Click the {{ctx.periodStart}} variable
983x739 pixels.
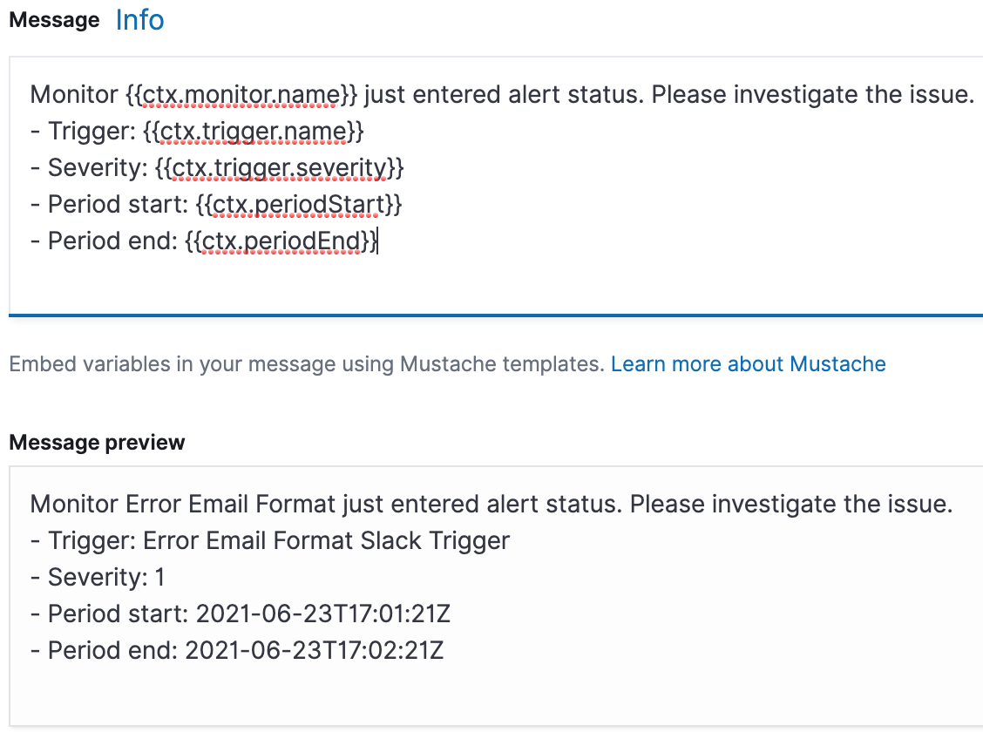click(x=299, y=204)
